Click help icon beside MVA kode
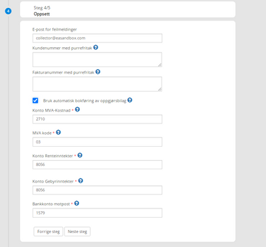Screen dimensions: 266x247 (x=59, y=132)
